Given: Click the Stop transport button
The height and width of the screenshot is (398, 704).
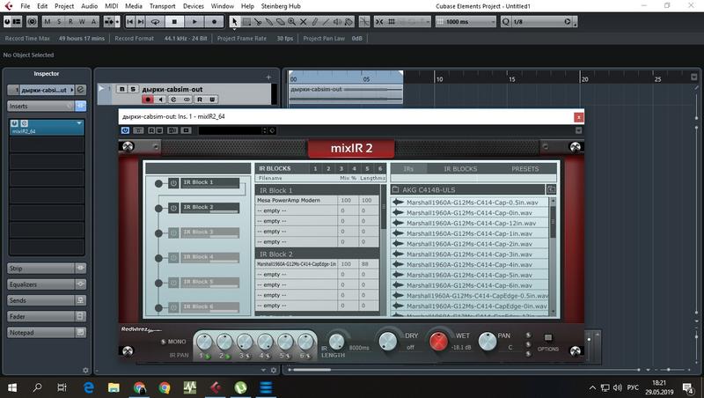Looking at the screenshot, I should (x=174, y=21).
